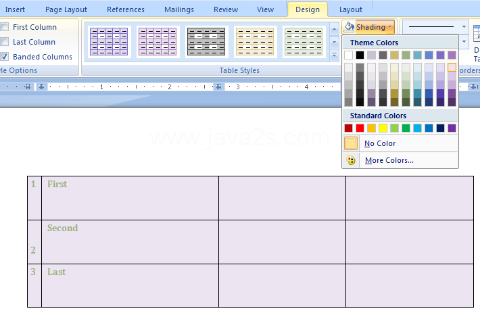Click the ruler column marker near 3
Screen dimensions: 480x315
pos(218,87)
